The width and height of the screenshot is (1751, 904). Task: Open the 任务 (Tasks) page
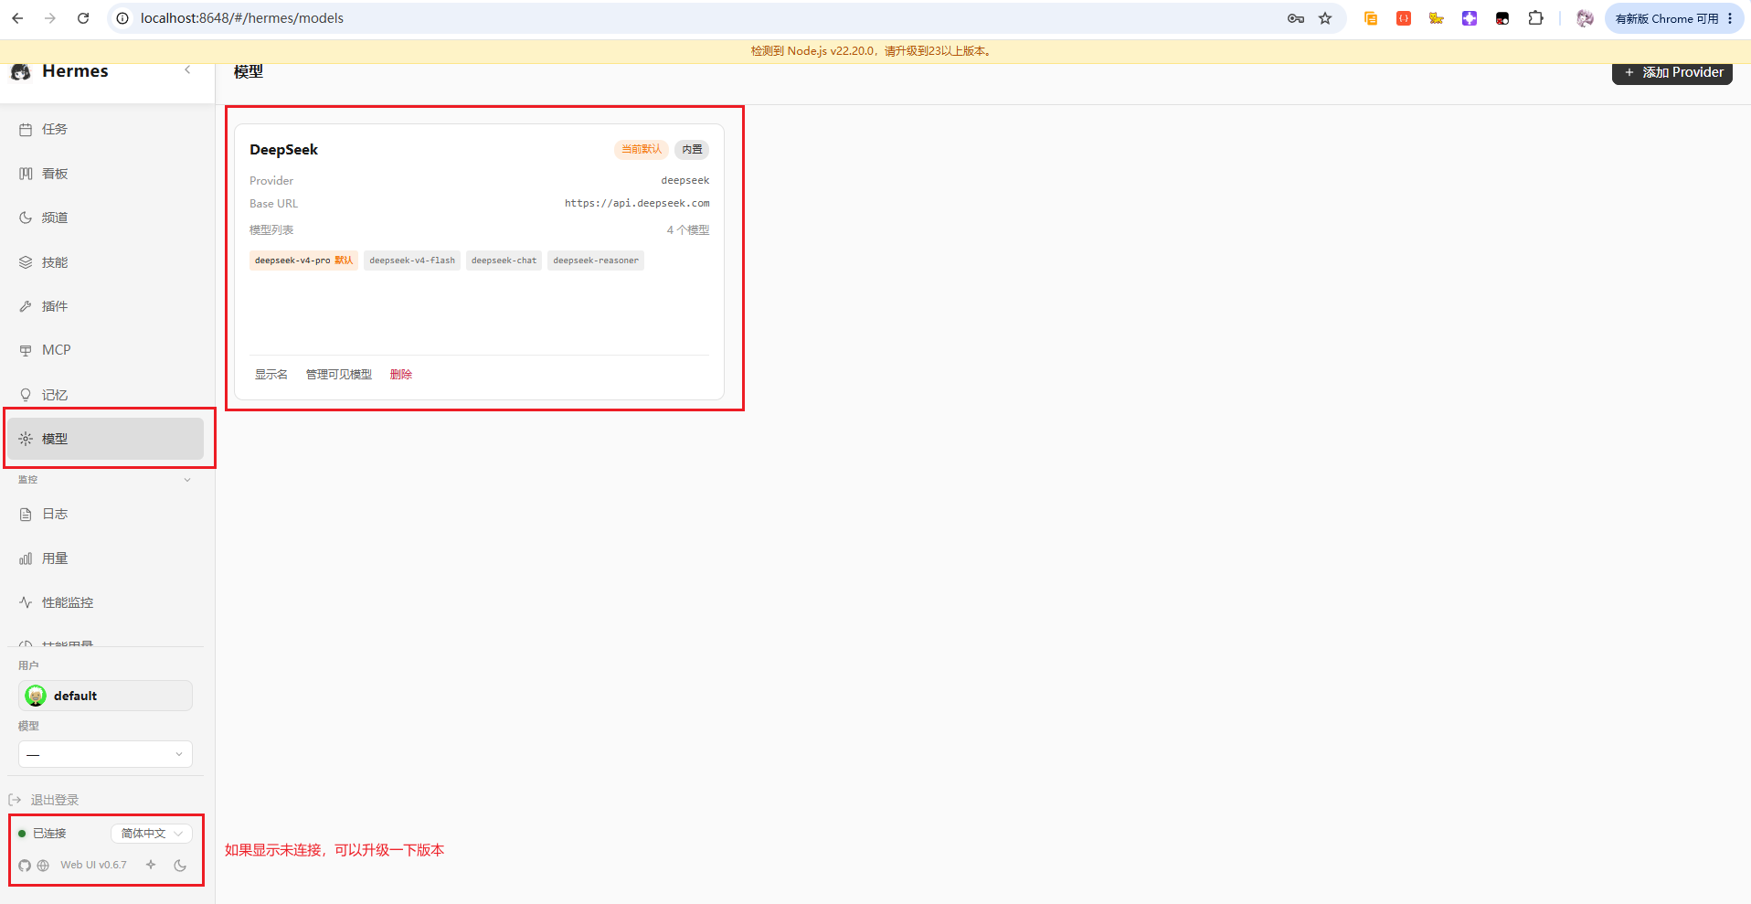105,130
